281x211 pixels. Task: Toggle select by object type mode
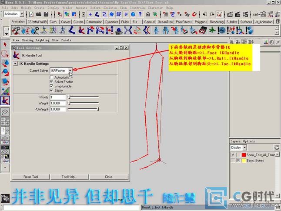pyautogui.click(x=67, y=14)
